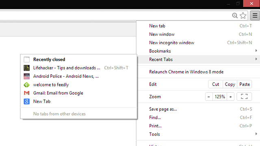Expand the Tools submenu
Screen dimensions: 260x146
coord(198,134)
